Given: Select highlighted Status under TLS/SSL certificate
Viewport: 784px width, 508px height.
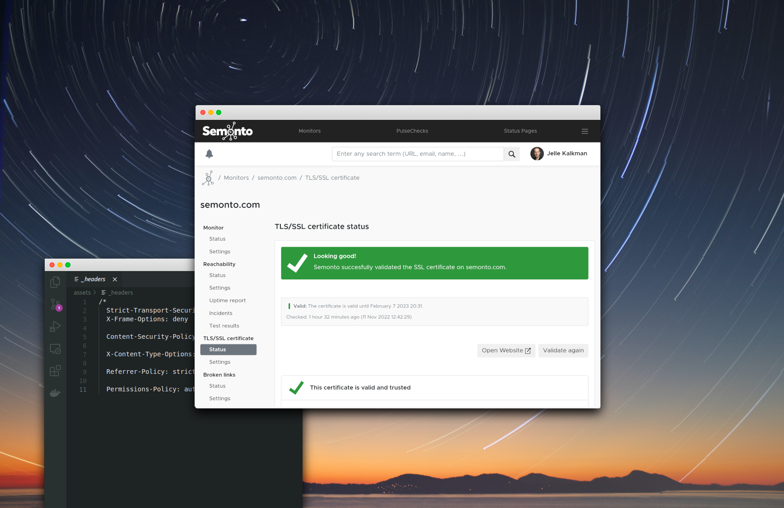Looking at the screenshot, I should (228, 350).
